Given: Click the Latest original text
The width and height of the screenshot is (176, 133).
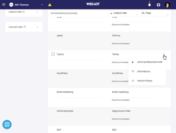Looking at the screenshot, I should coord(60,35).
